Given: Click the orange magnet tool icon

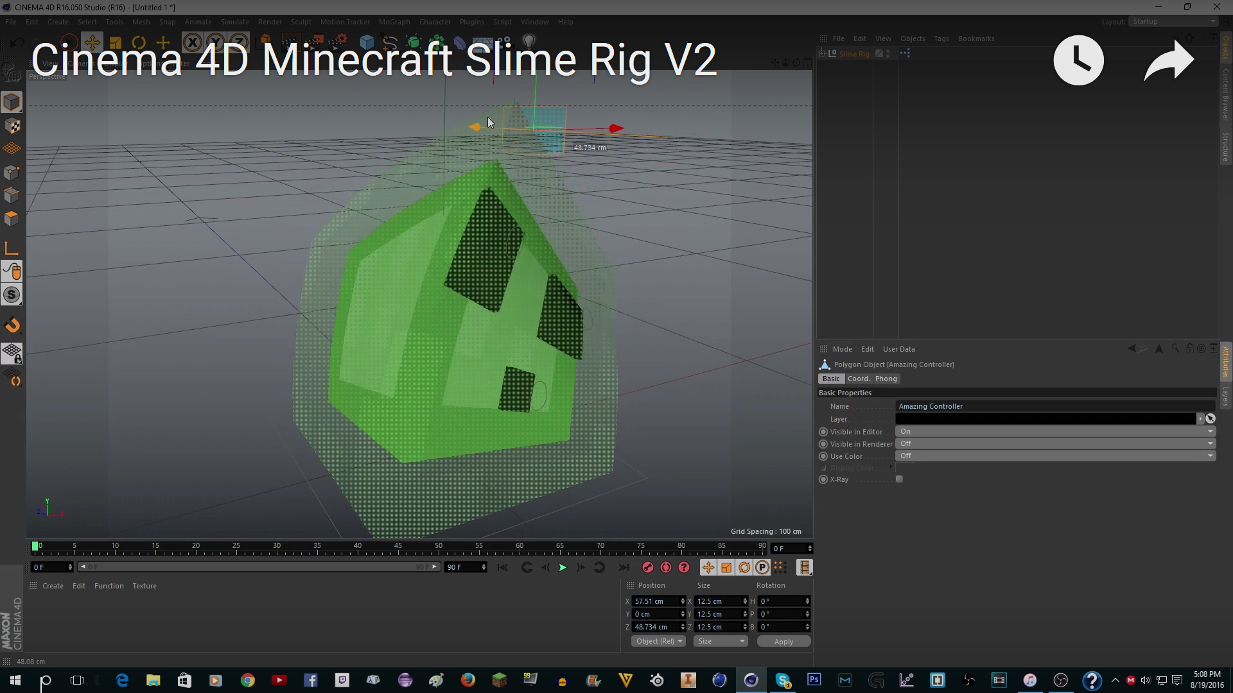Looking at the screenshot, I should pyautogui.click(x=12, y=325).
